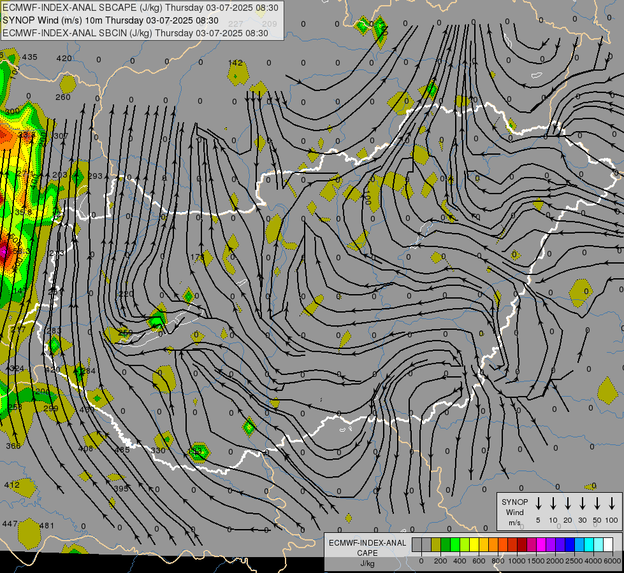Click the ECMWF-INDEX-ANAL legend label
Viewport: 624px width, 573px height.
pyautogui.click(x=367, y=543)
